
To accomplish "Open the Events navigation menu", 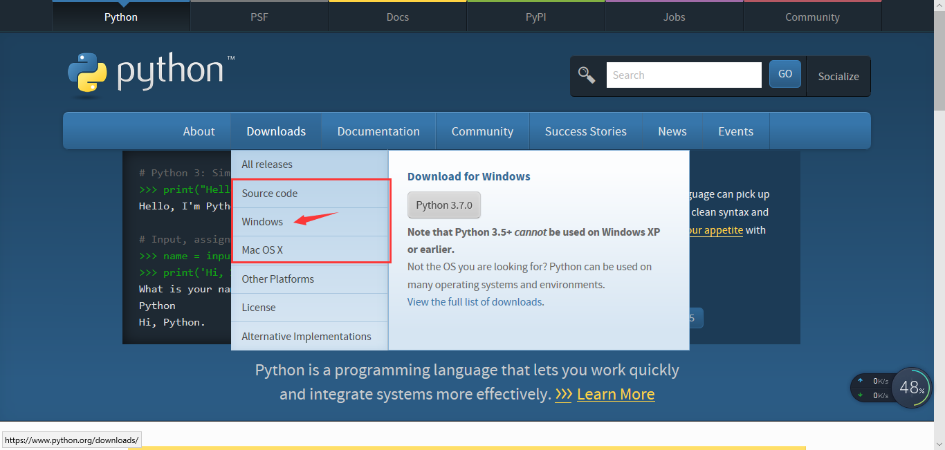I will coord(735,131).
